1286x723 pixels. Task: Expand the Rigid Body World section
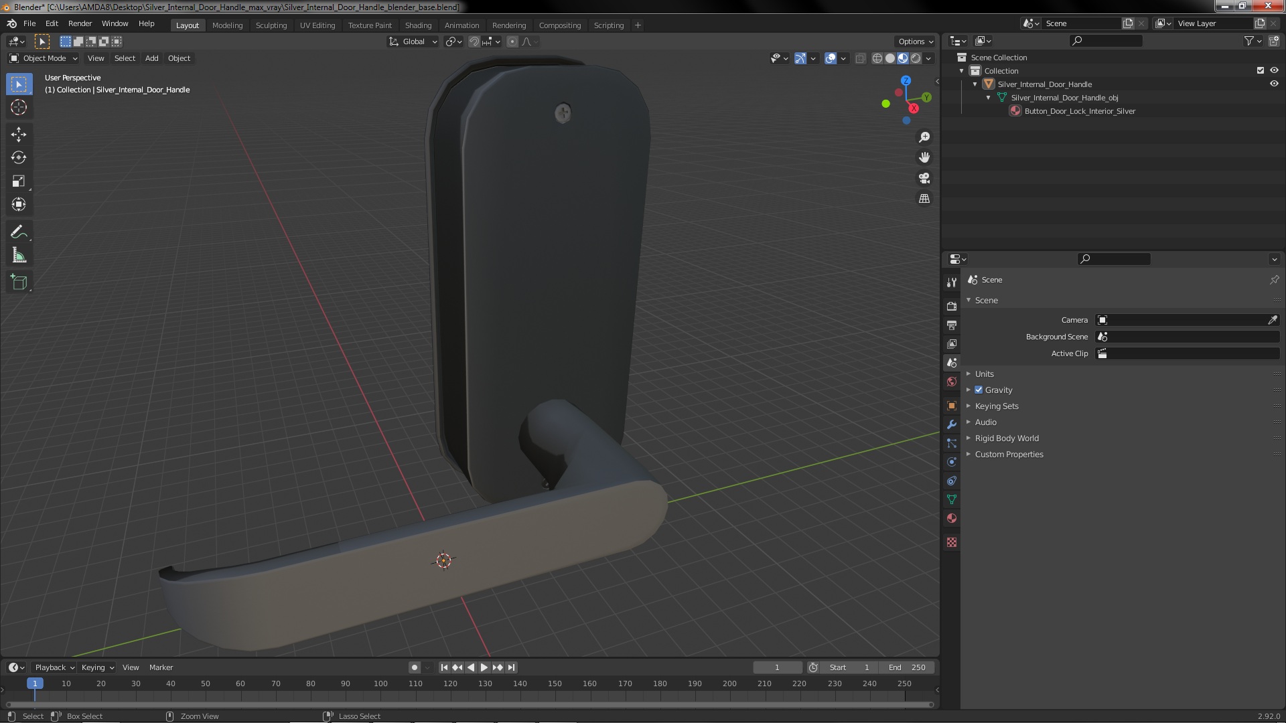[1006, 438]
